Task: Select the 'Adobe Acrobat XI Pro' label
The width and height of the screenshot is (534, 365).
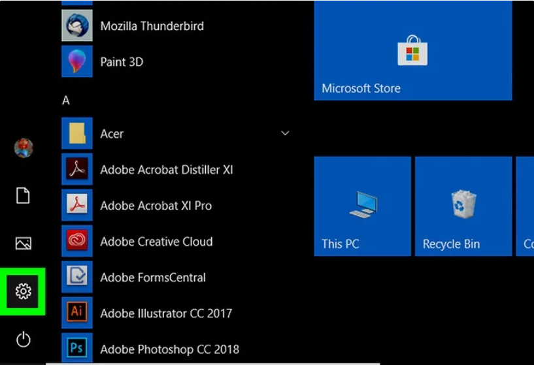Action: pyautogui.click(x=156, y=206)
